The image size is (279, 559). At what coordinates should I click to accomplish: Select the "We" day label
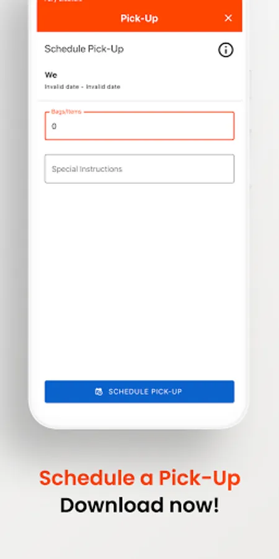coord(51,75)
